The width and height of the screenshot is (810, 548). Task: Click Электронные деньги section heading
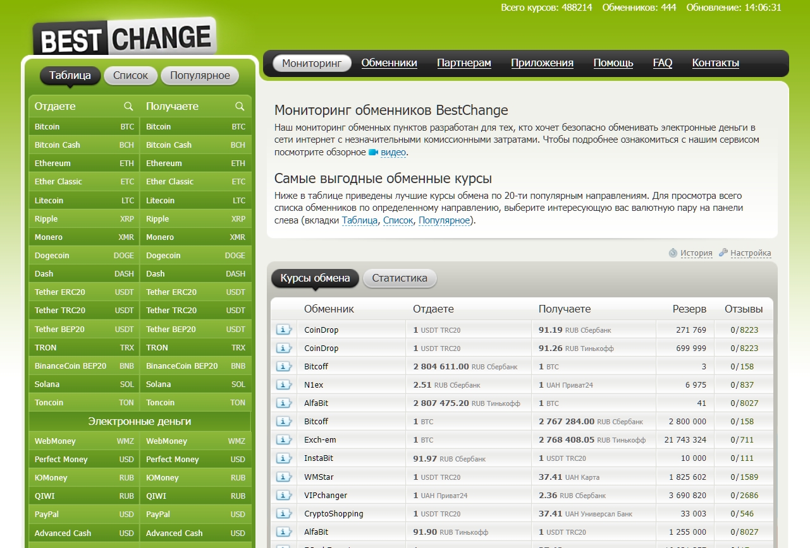(140, 421)
